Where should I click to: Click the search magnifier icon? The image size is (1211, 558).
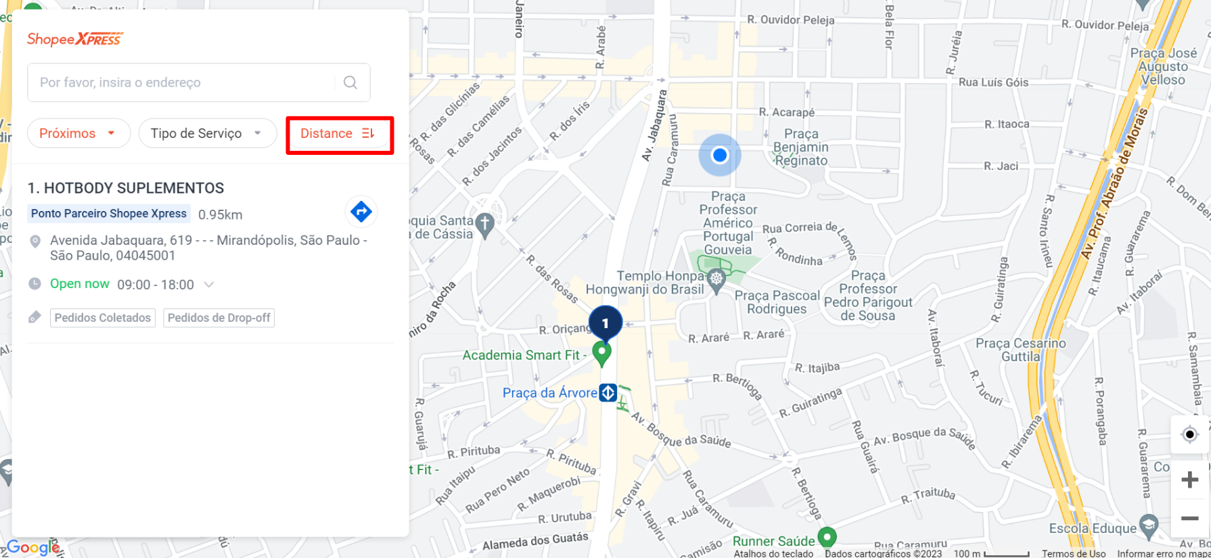(350, 83)
